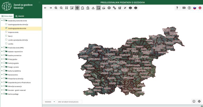The width and height of the screenshot is (203, 107).
Task: Activate zoom-to-rectangle selection tool
Action: click(x=72, y=8)
